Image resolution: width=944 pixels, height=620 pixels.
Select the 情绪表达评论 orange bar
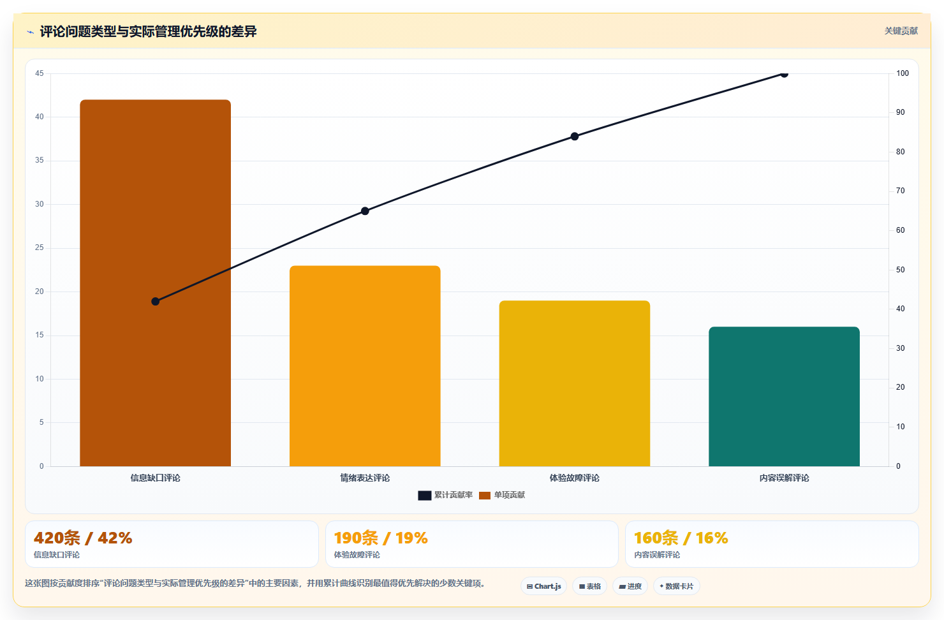[365, 366]
